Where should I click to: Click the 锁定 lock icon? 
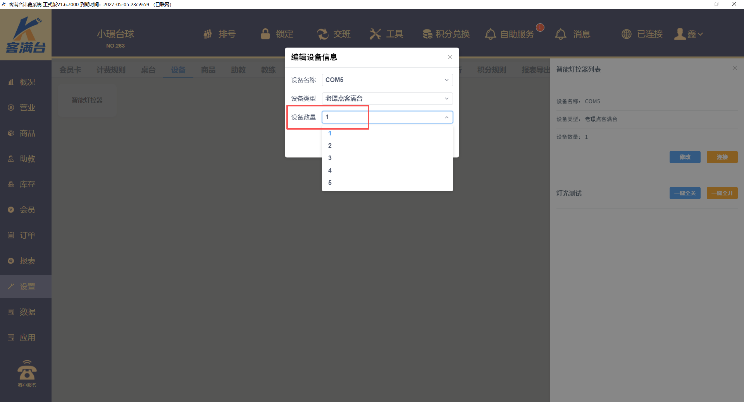265,34
